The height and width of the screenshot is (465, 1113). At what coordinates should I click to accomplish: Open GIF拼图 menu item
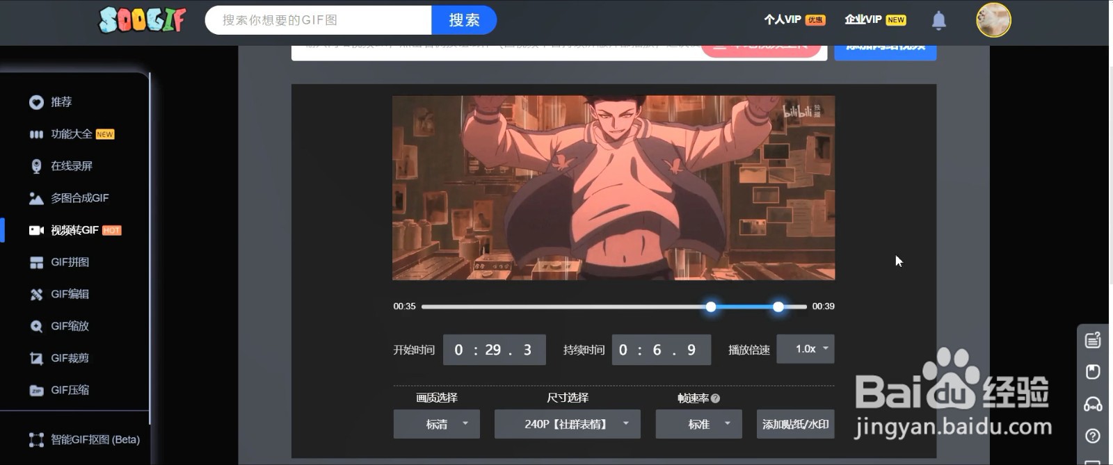(x=70, y=262)
